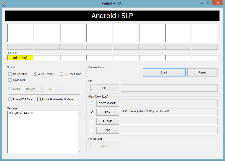
Task: Click the PDA path field with eure.tar.md5
Action: click(x=169, y=112)
